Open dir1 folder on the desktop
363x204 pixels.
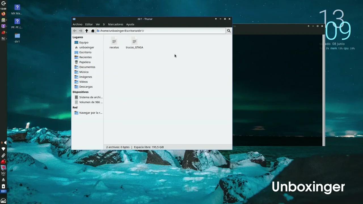pos(17,37)
